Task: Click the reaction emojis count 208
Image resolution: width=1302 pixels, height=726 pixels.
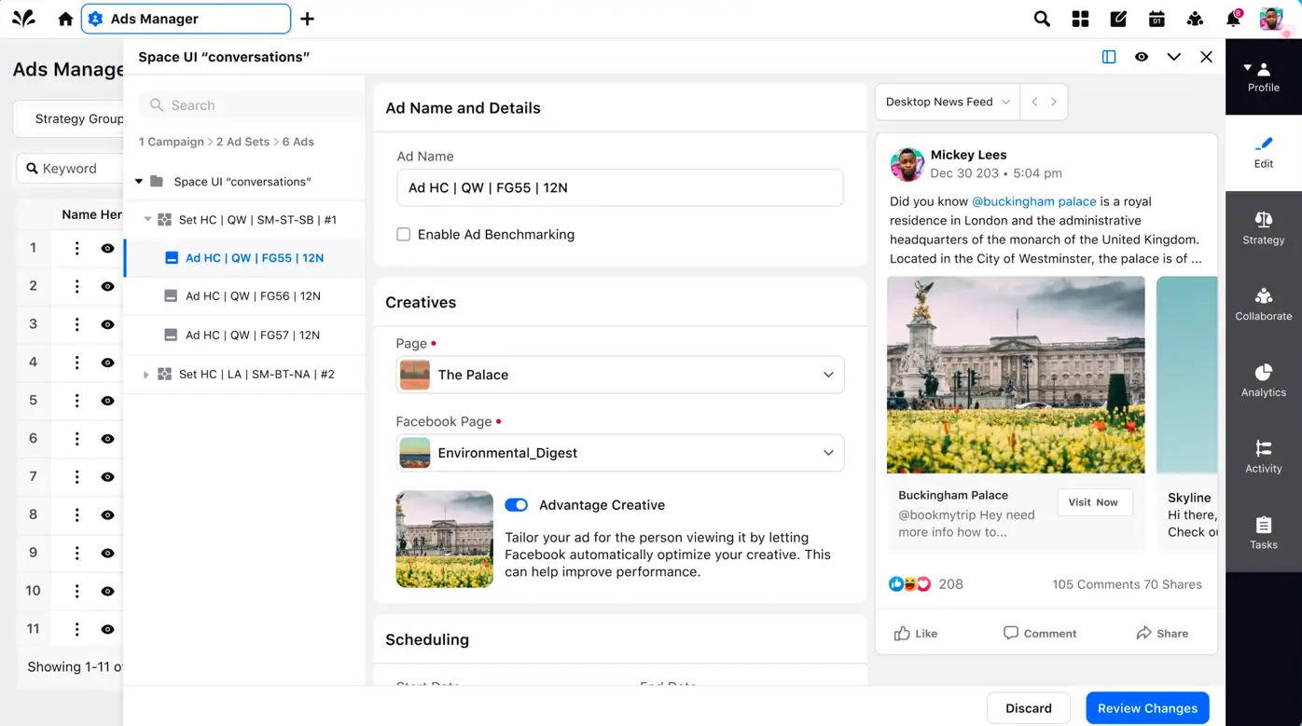Action: coord(926,584)
